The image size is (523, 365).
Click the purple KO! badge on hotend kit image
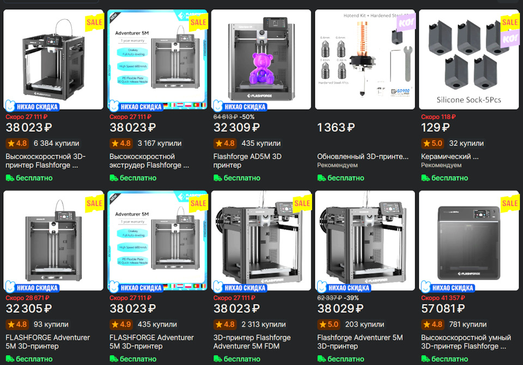406,23
